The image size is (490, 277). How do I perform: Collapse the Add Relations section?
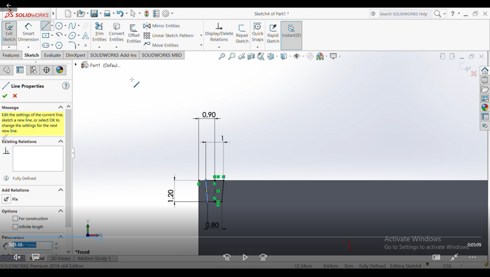pyautogui.click(x=61, y=190)
